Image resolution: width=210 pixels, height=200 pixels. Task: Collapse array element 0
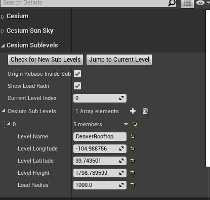[x=9, y=124]
